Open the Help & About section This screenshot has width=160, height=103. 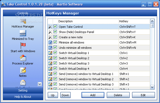[23, 97]
